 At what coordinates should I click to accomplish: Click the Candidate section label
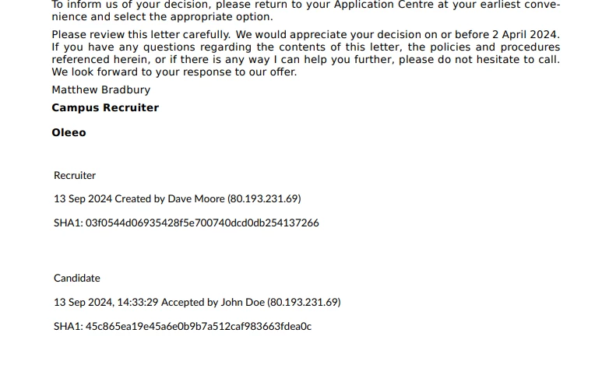(77, 279)
